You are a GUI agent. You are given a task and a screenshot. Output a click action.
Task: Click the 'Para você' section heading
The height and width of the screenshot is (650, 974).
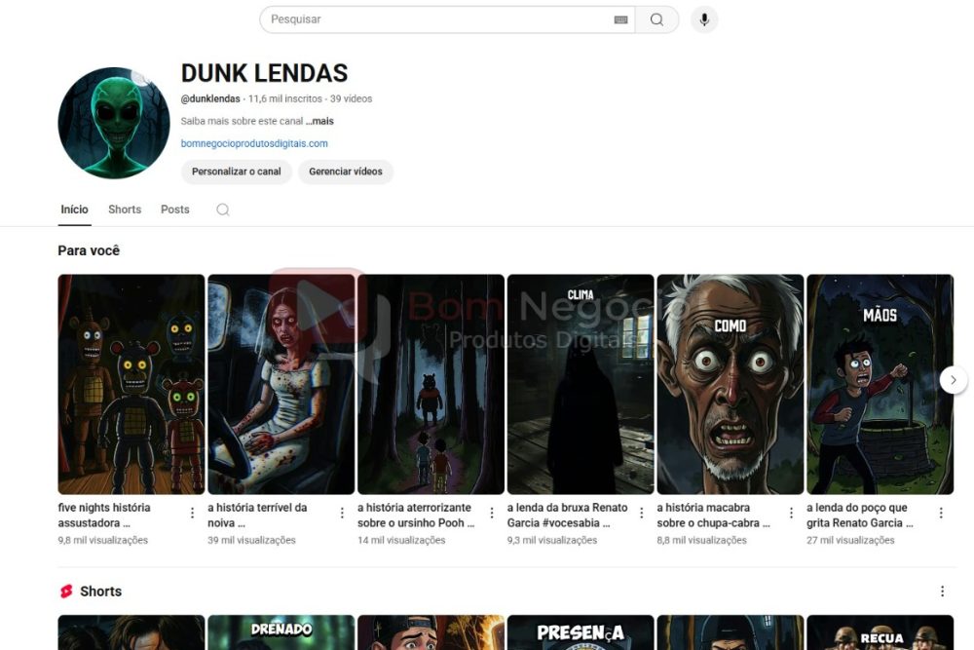(89, 250)
